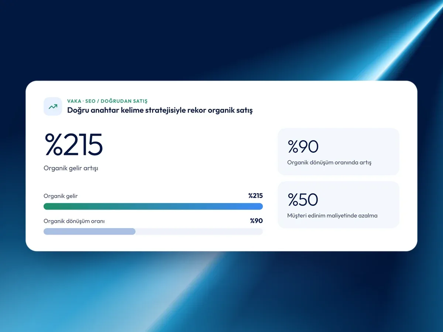Click the small %215 value beside Organik gelir
This screenshot has width=443, height=332.
pos(255,196)
